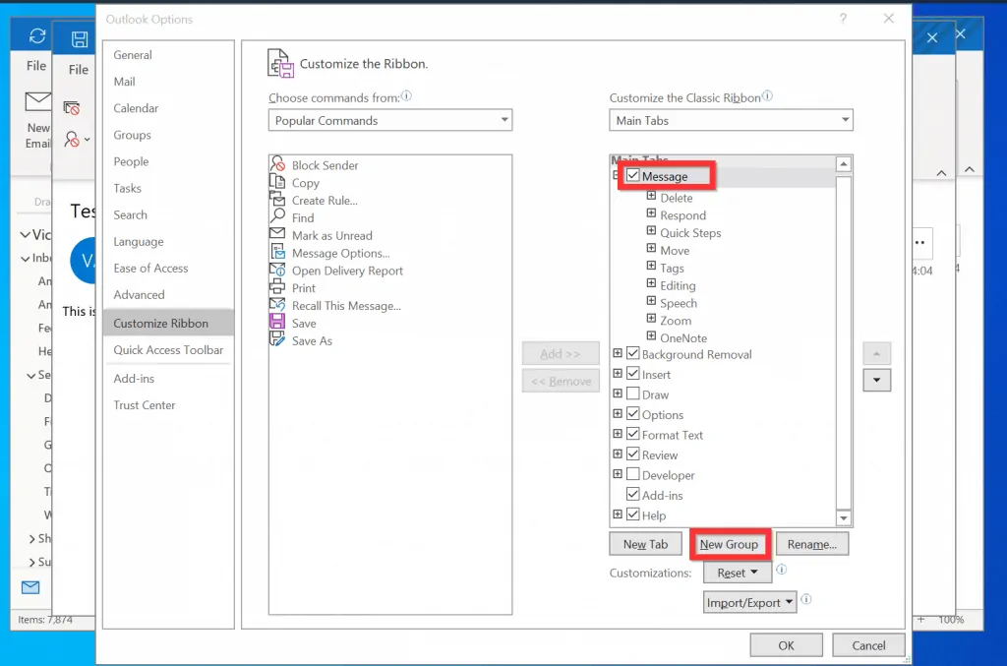
Task: Toggle the Message tab checkbox
Action: [x=633, y=175]
